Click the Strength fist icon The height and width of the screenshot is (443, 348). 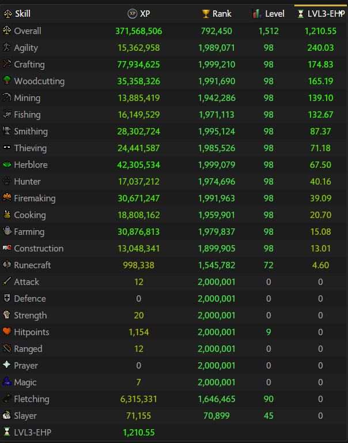(7, 314)
